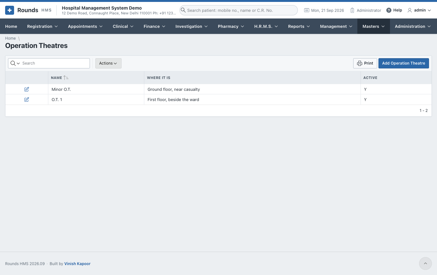Open the Investigation menu
This screenshot has height=275, width=437.
[x=191, y=26]
